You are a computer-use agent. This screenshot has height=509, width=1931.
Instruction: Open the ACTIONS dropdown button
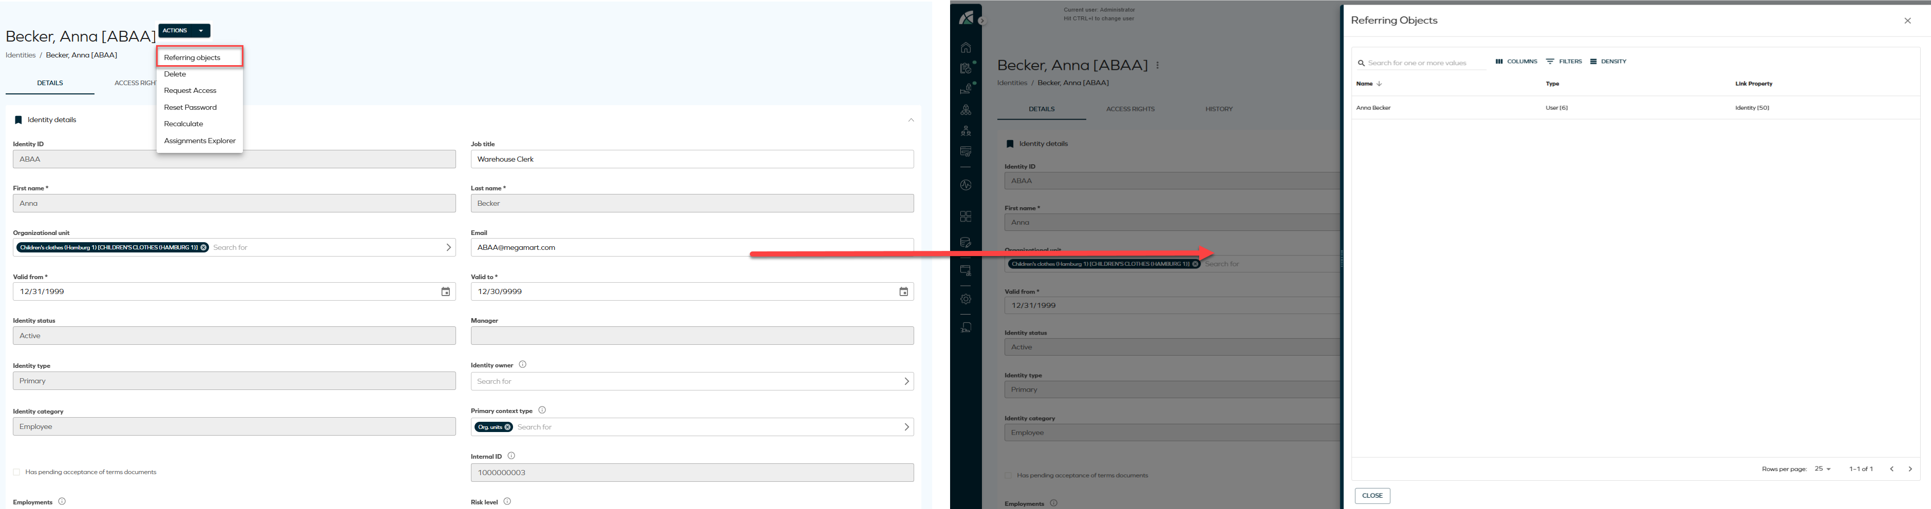tap(184, 31)
